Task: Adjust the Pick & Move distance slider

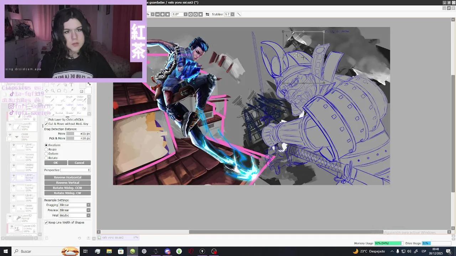Action: [78, 138]
